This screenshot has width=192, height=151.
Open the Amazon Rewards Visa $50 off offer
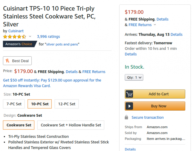pyautogui.click(x=52, y=83)
